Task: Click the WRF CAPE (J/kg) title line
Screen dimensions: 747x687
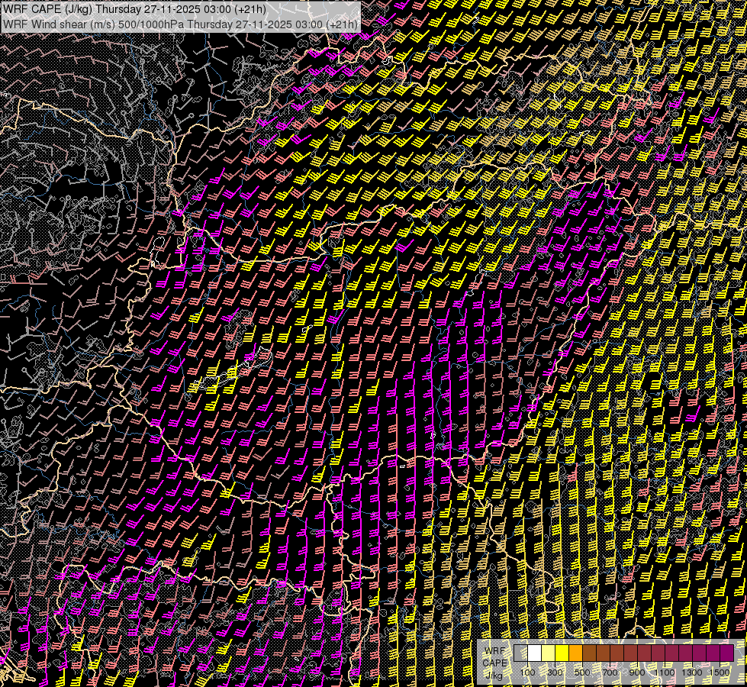Action: point(134,8)
